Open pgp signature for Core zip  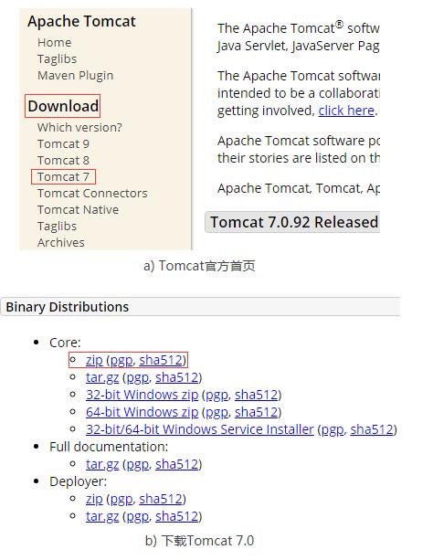(x=121, y=360)
